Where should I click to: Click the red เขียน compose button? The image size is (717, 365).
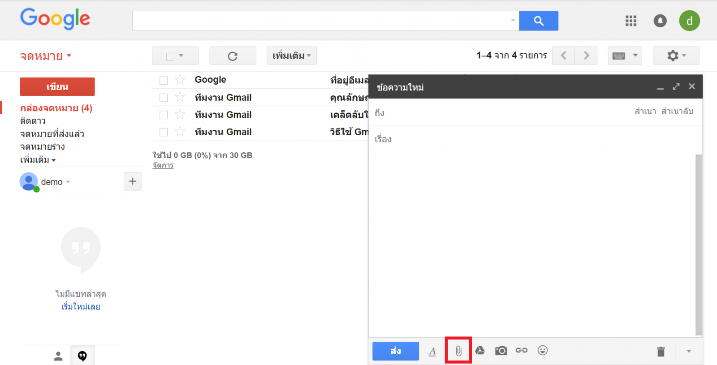(x=57, y=86)
